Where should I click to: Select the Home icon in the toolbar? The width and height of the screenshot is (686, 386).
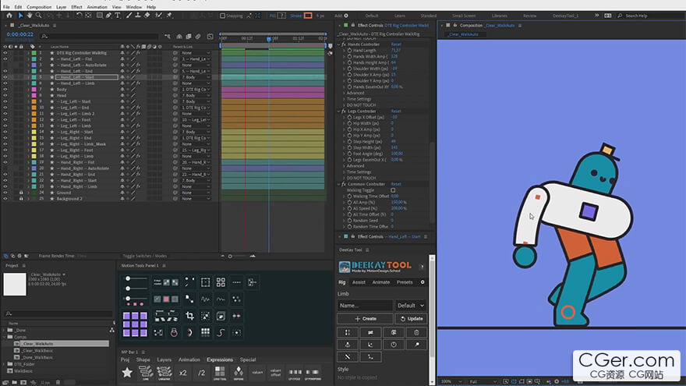coord(9,16)
